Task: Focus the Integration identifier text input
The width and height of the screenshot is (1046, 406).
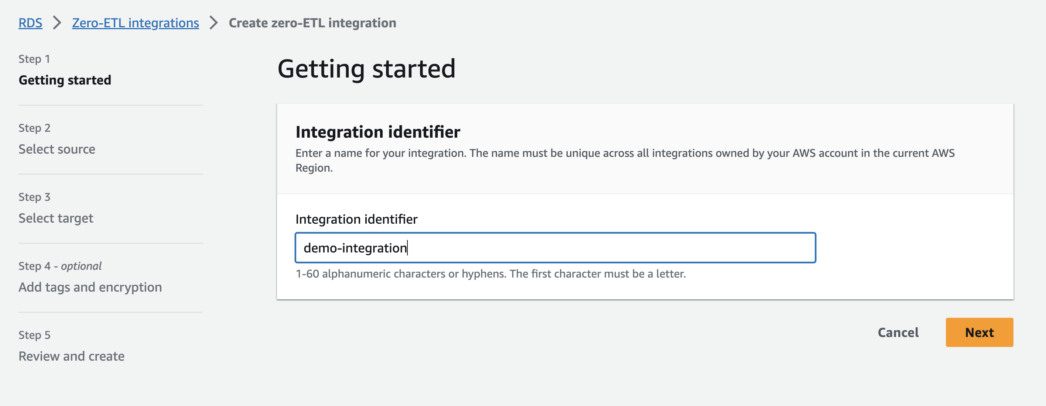Action: coord(555,247)
